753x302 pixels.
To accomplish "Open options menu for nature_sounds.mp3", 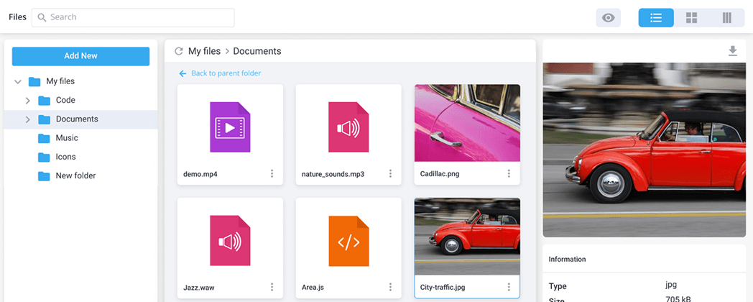I will 390,173.
